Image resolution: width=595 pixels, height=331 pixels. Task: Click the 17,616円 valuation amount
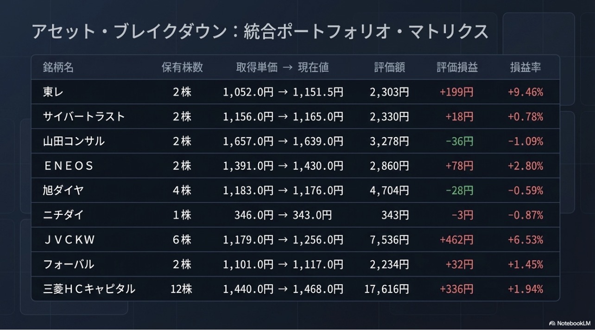[386, 289]
